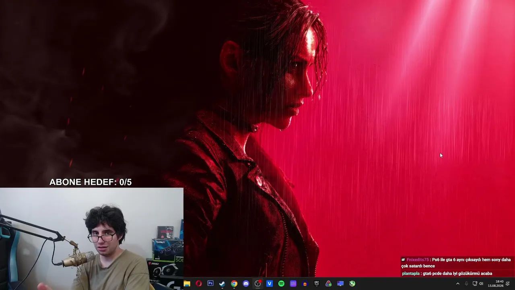This screenshot has width=515, height=290.
Task: Switch to Google Chrome on the taskbar
Action: [234, 284]
